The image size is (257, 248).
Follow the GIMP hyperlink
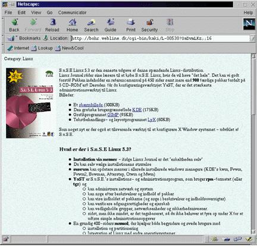point(113,115)
